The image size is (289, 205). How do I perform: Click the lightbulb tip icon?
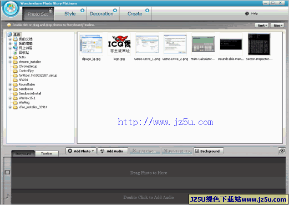(9, 25)
